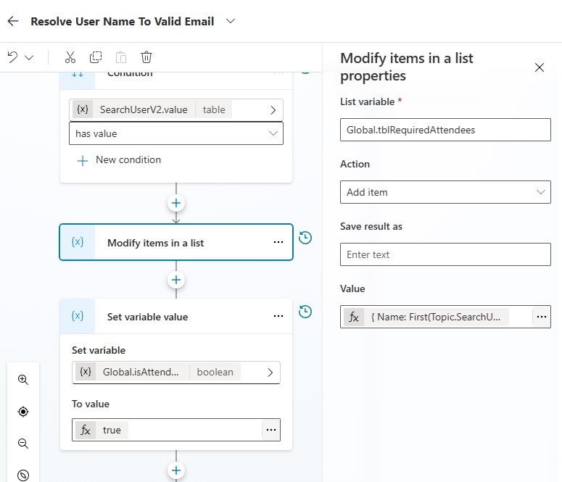This screenshot has width=562, height=482.
Task: Open Modify items in a list node menu
Action: (x=278, y=242)
